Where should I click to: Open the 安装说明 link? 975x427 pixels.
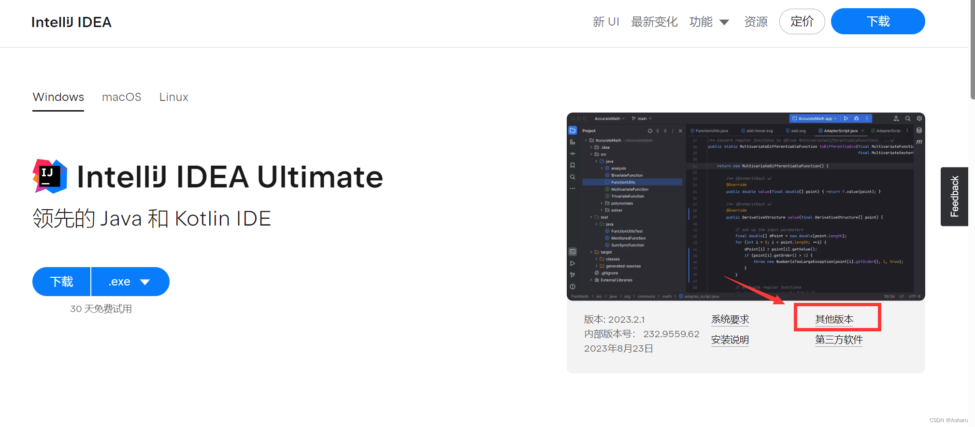tap(730, 340)
